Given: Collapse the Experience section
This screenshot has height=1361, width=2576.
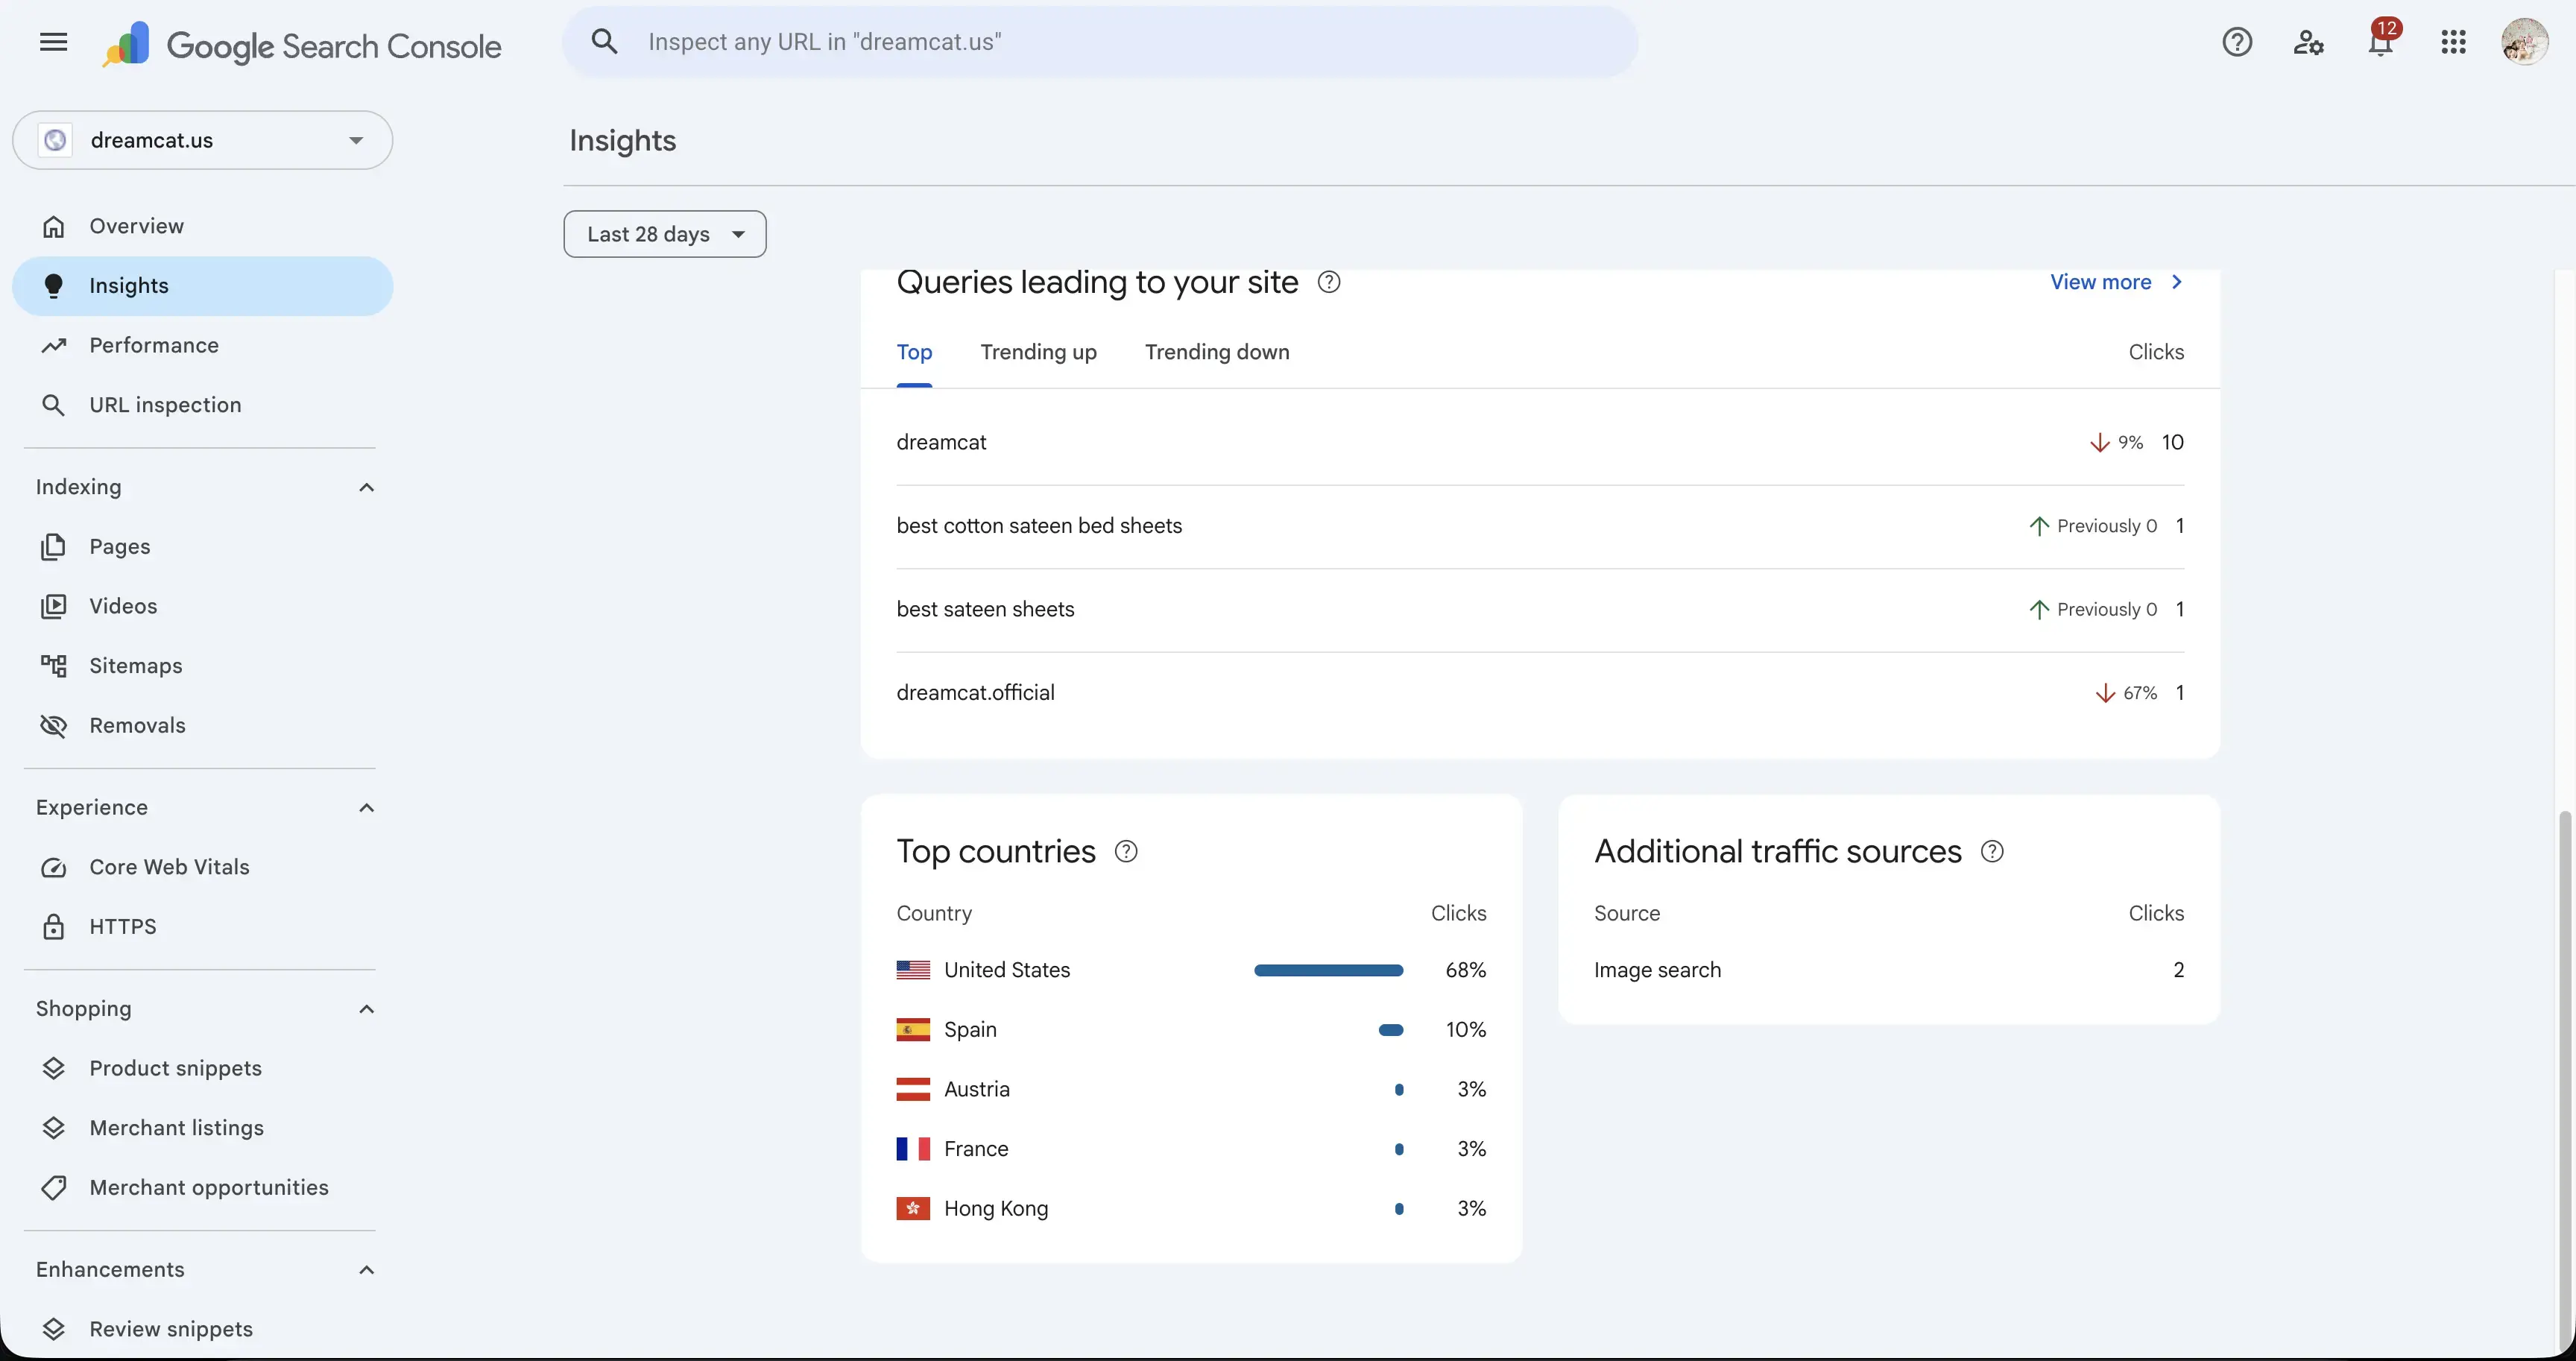Looking at the screenshot, I should 366,808.
